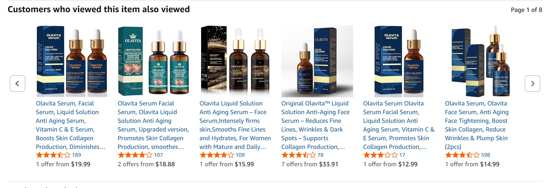Open star rating with 17 reviews
The image size is (544, 188).
click(380, 155)
